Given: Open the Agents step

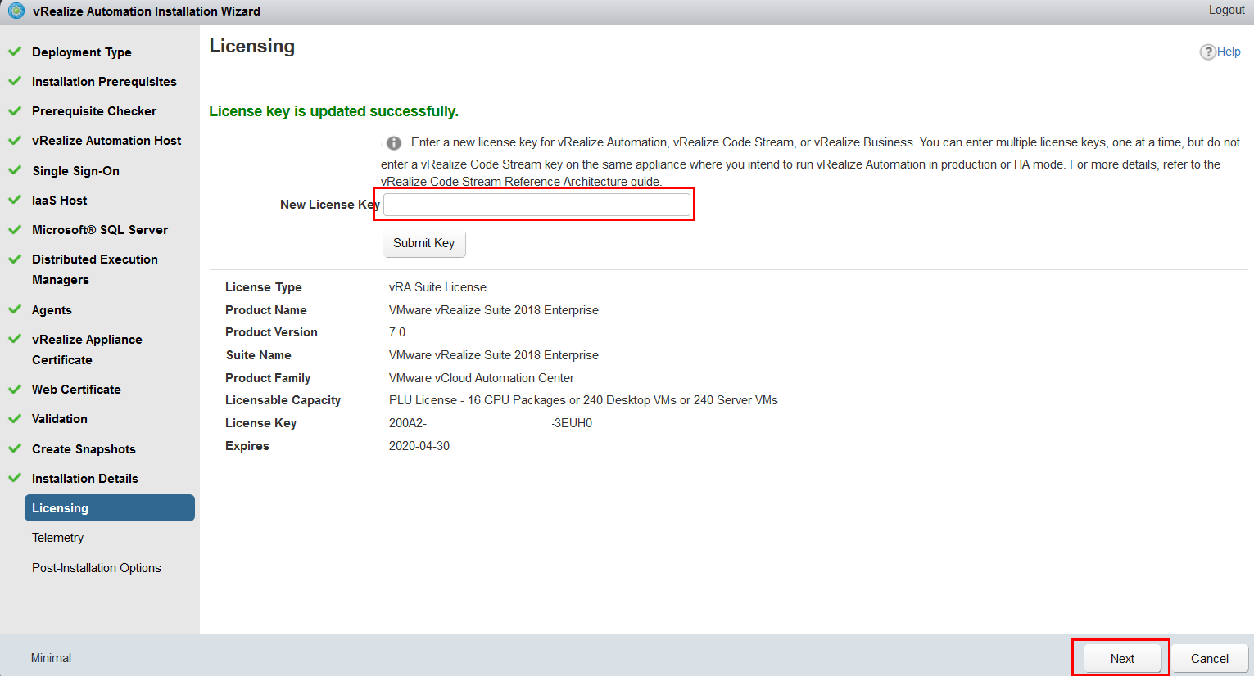Looking at the screenshot, I should tap(52, 310).
